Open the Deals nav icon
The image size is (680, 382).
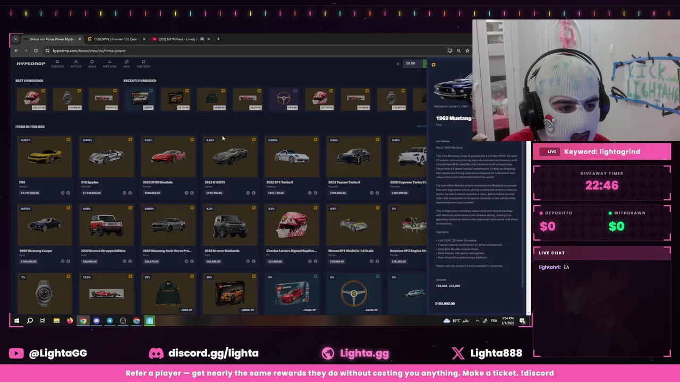click(x=92, y=64)
